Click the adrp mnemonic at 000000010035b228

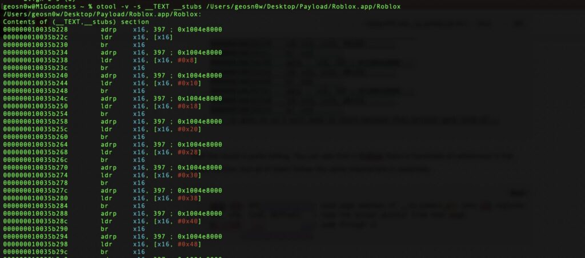[108, 30]
